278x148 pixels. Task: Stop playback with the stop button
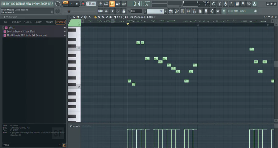tap(77, 4)
